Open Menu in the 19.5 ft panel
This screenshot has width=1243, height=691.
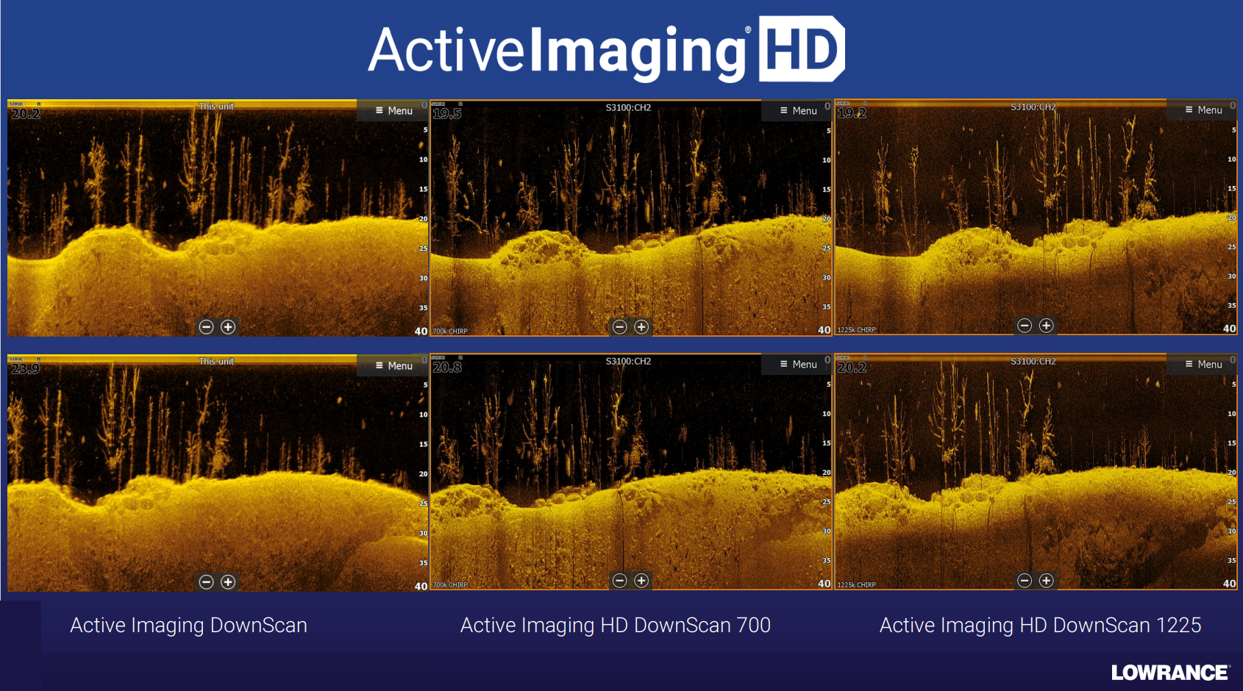[x=798, y=110]
